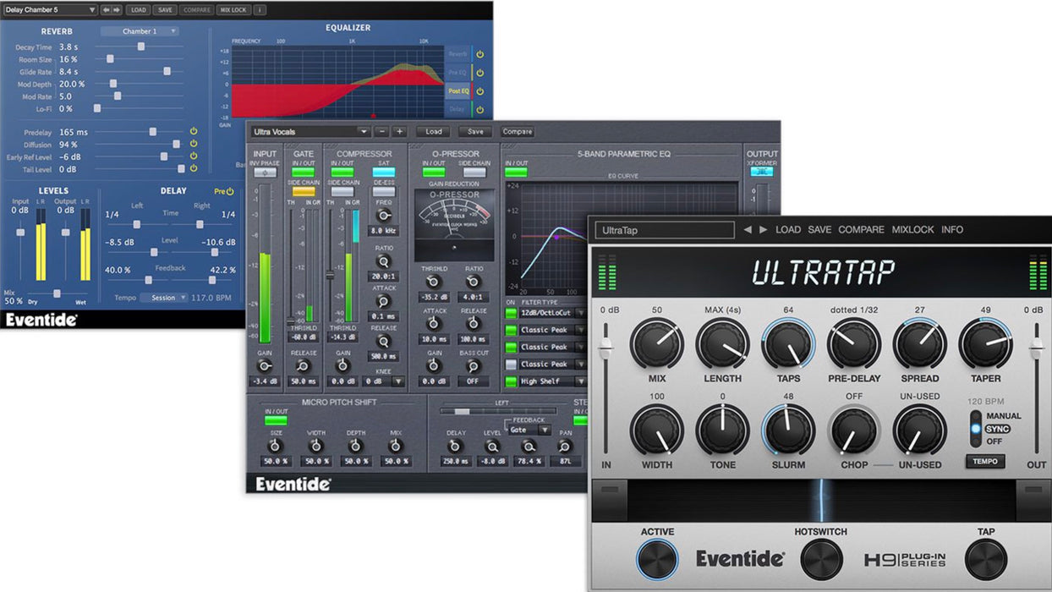Click Load button in Ultra Vocals plugin

(434, 132)
